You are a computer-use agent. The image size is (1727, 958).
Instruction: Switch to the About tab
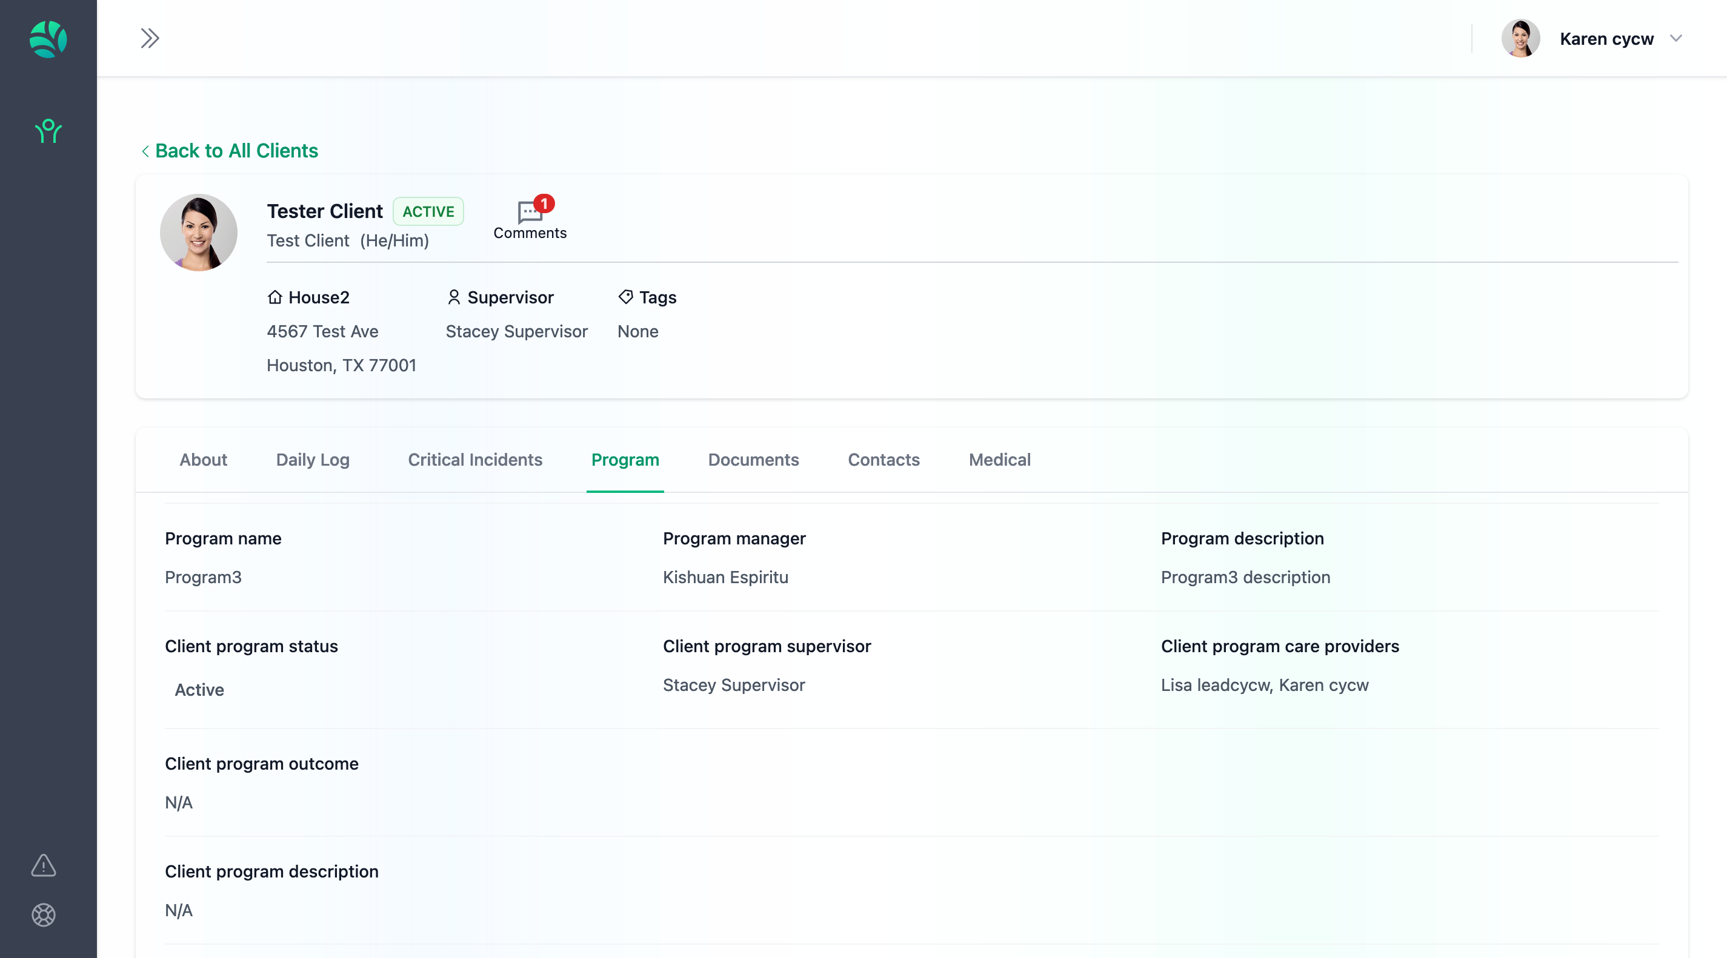click(x=203, y=460)
